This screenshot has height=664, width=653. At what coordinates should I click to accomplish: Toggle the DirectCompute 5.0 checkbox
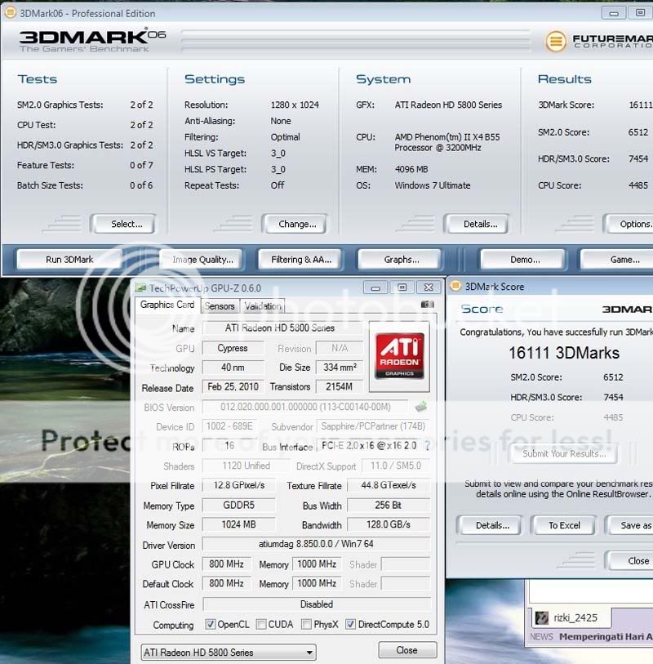click(x=350, y=624)
